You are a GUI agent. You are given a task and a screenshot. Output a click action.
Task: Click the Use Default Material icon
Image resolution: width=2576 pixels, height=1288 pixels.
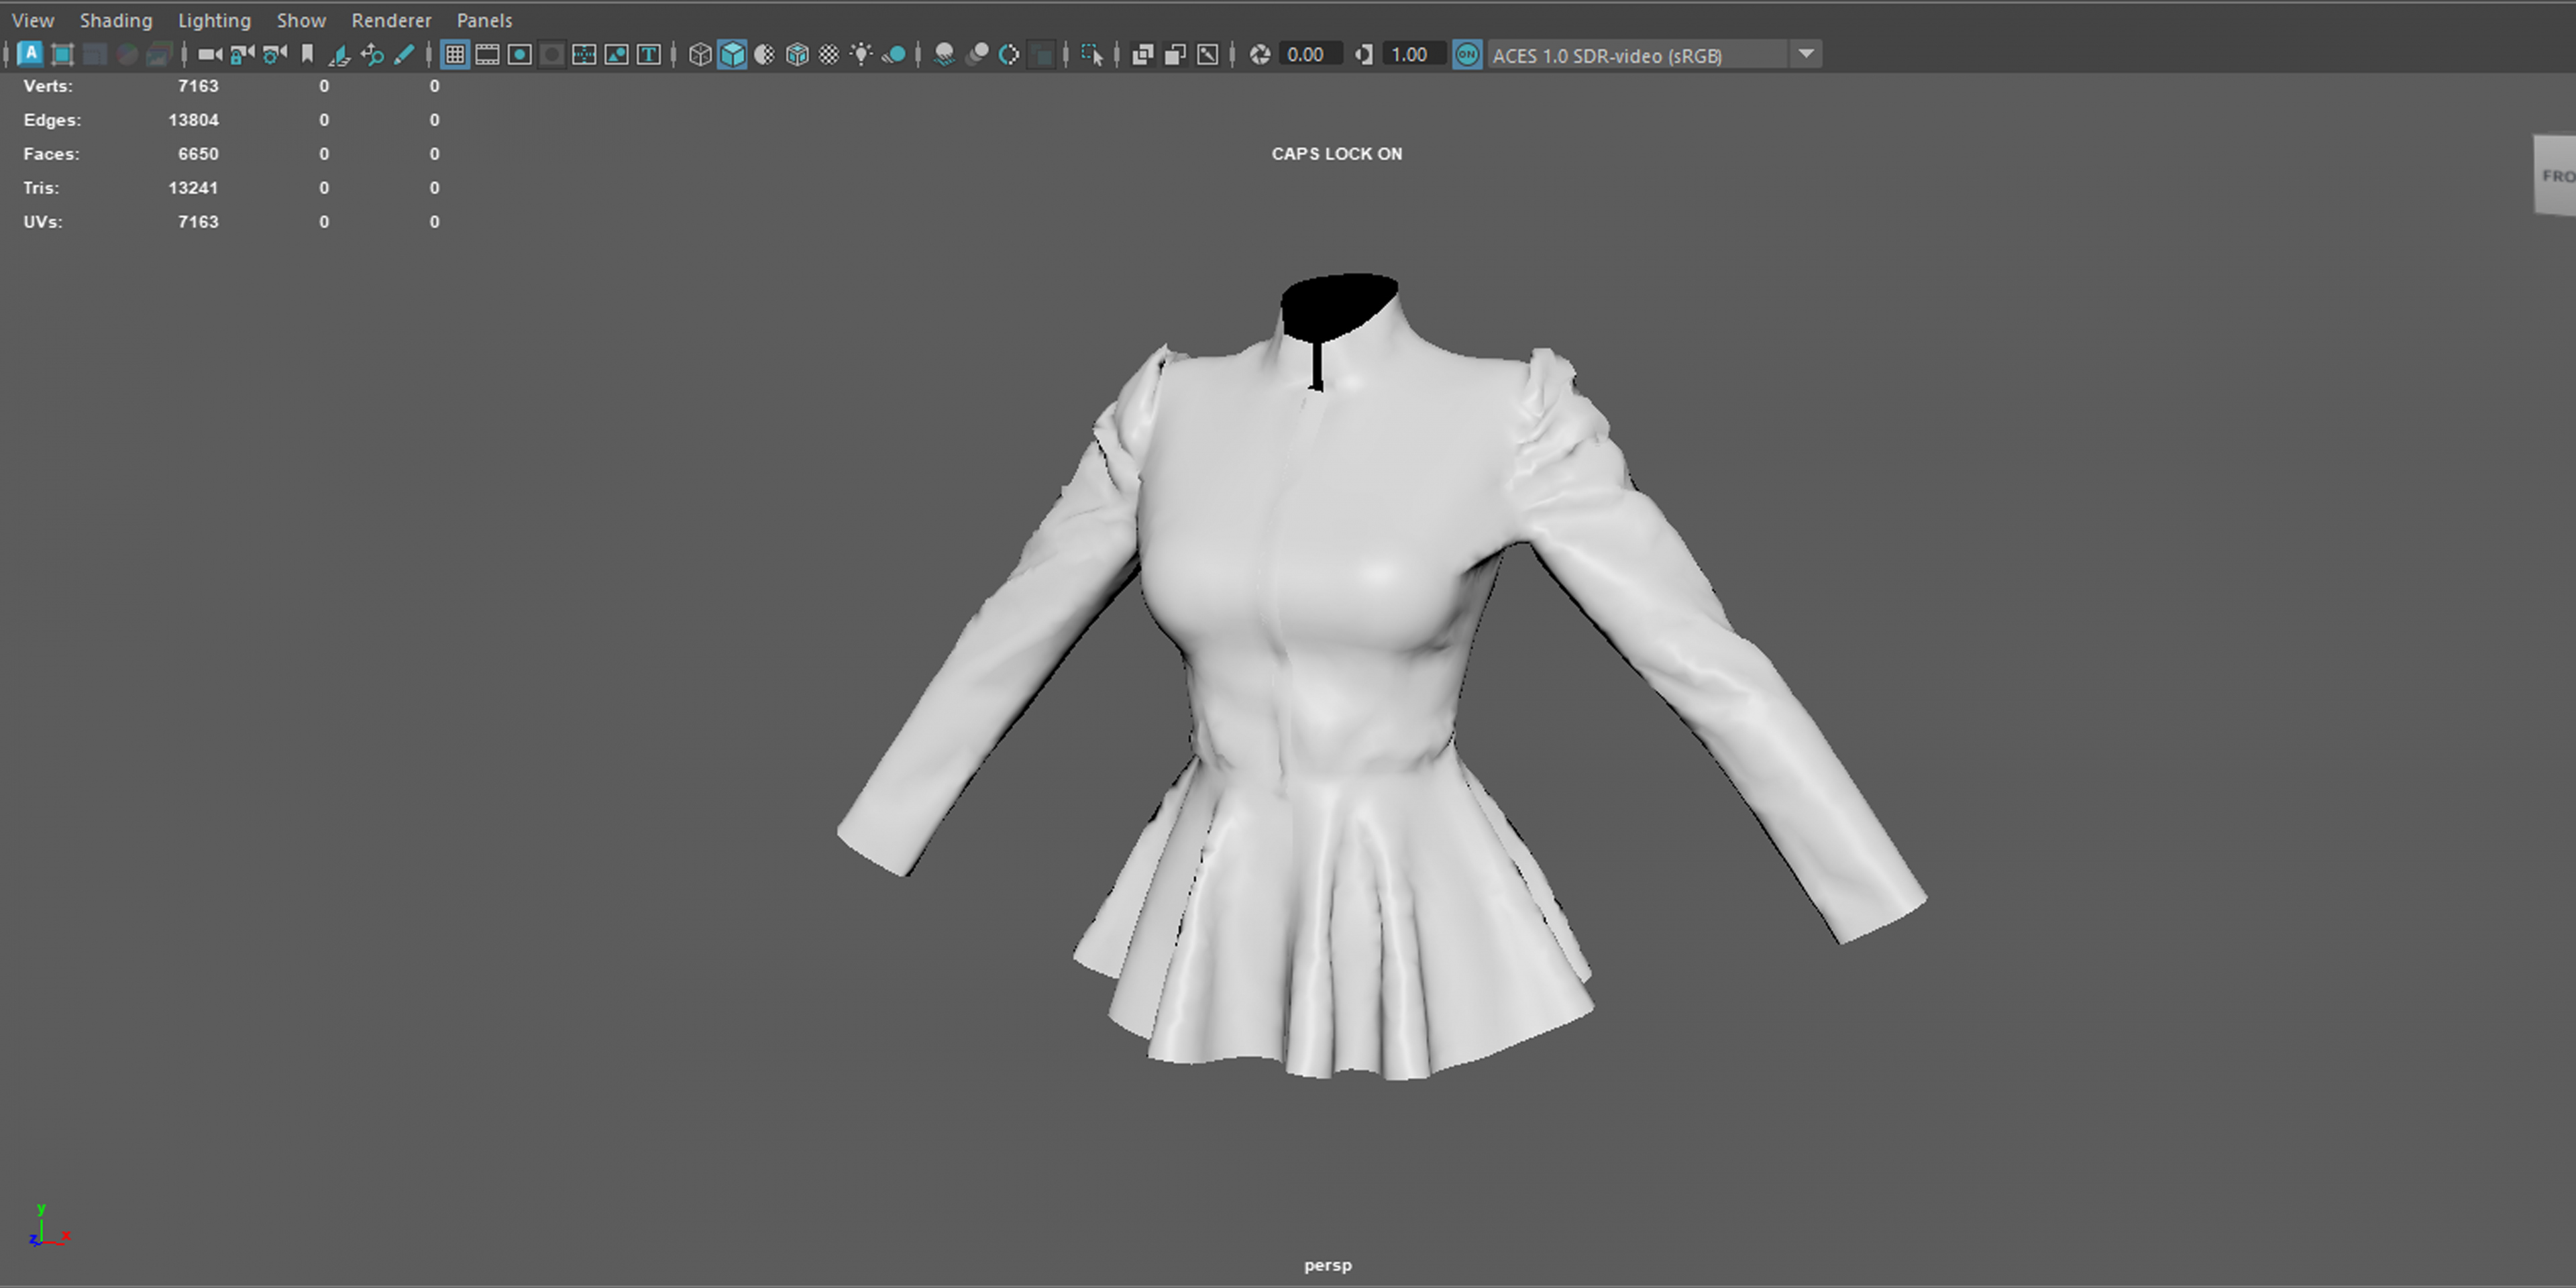[x=765, y=54]
